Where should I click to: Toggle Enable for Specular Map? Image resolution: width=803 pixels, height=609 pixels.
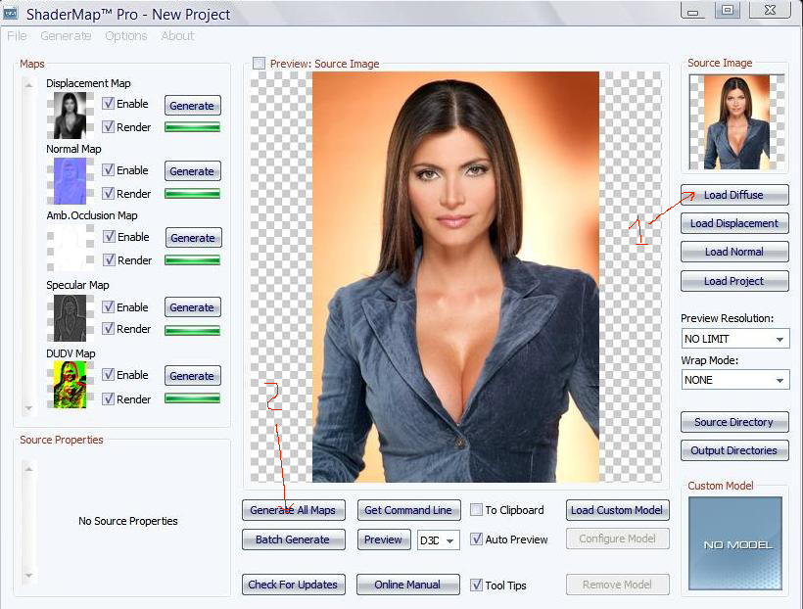[108, 306]
